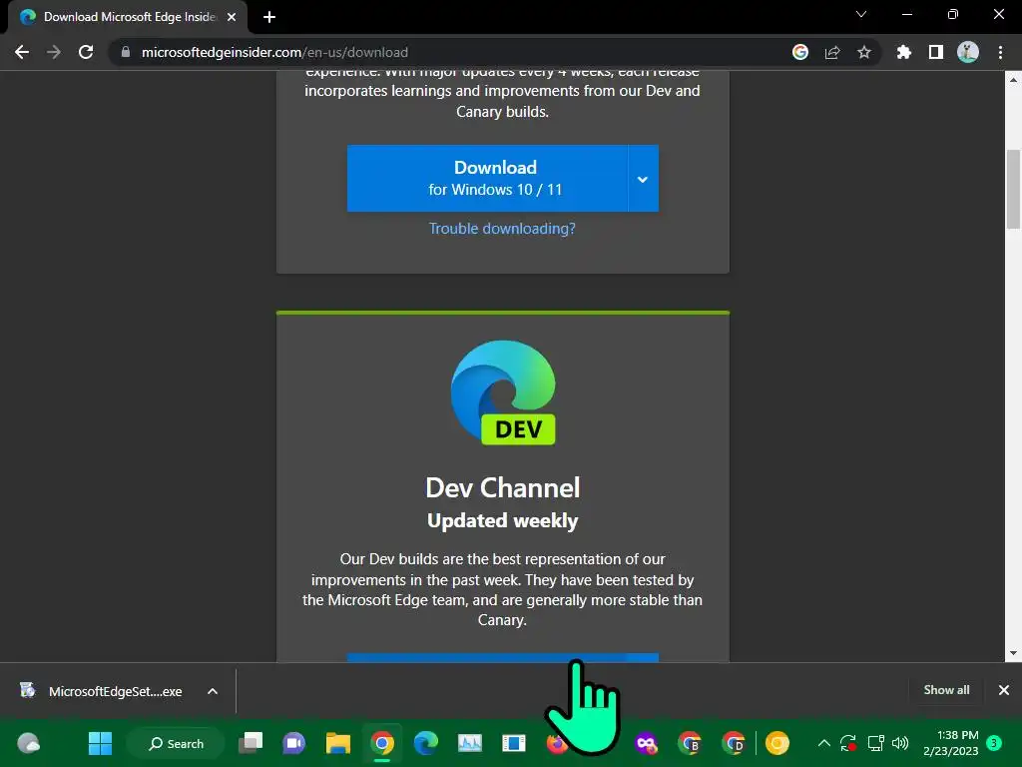Open the Trouble downloading? link
Screen dimensions: 1022x767
(502, 229)
